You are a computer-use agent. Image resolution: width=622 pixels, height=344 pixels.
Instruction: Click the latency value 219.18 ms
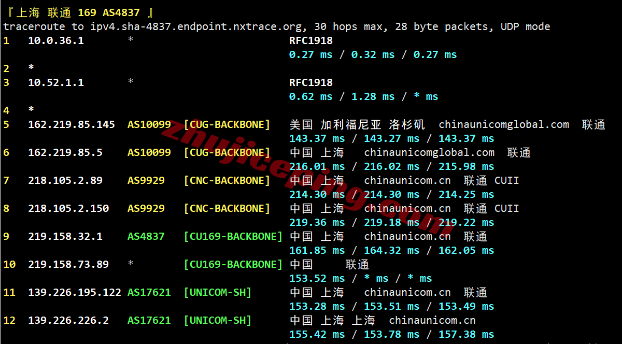coord(392,222)
